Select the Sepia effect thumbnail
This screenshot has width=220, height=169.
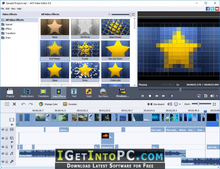pos(55,29)
